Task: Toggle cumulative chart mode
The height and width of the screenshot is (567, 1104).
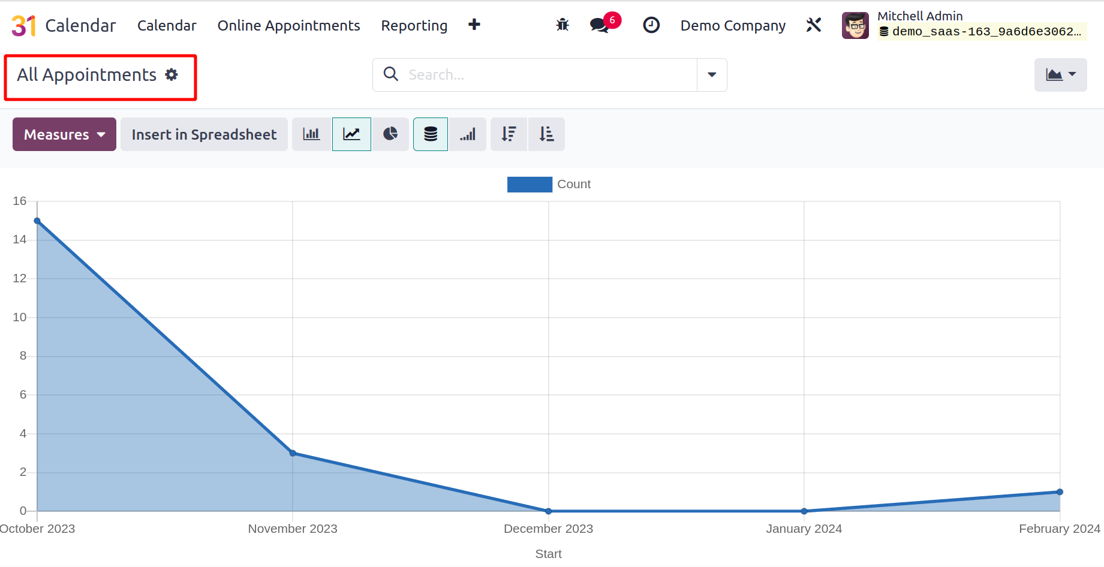Action: click(468, 134)
